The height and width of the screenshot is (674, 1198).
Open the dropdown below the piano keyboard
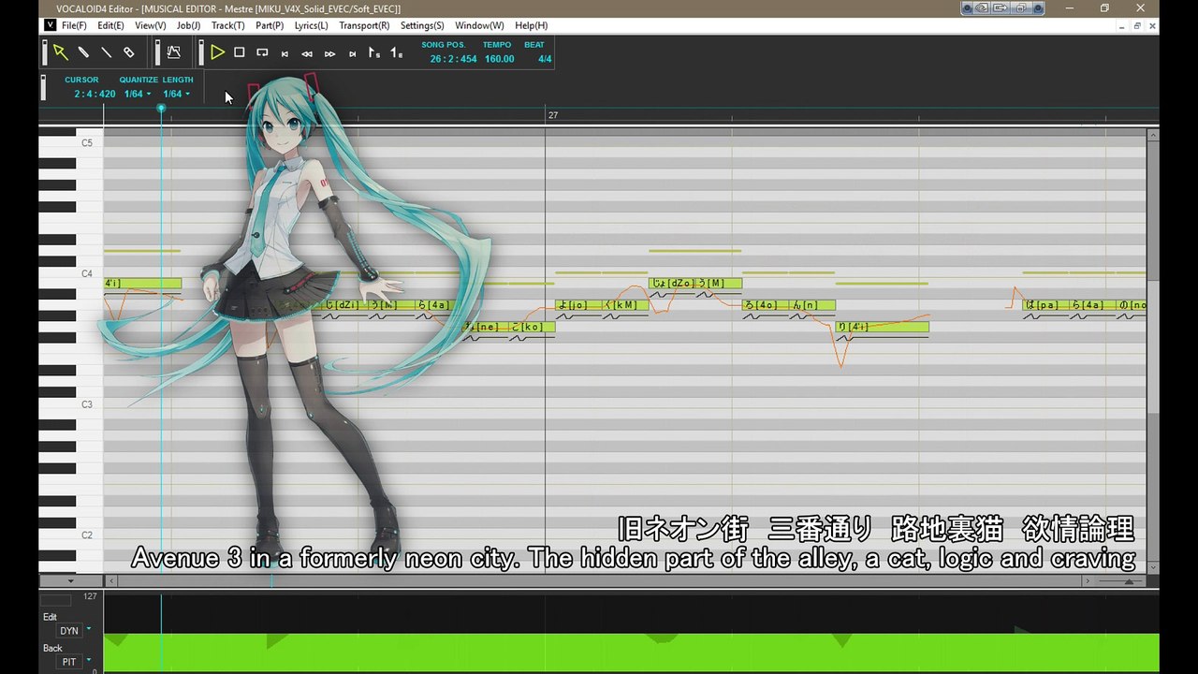point(71,581)
